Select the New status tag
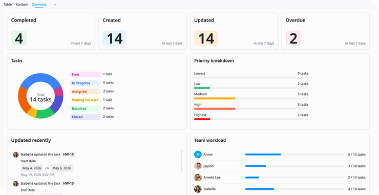 (85, 74)
